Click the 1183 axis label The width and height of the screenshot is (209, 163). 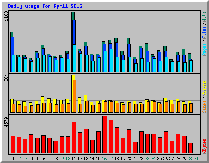6,16
